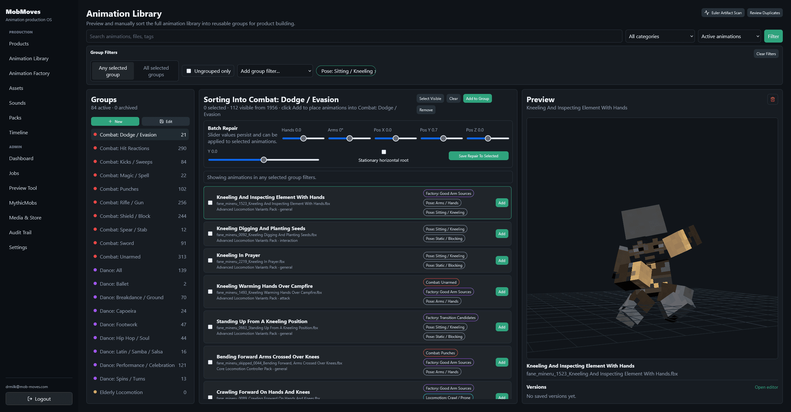791x412 pixels.
Task: Open the Add group filter dropdown
Action: click(275, 71)
